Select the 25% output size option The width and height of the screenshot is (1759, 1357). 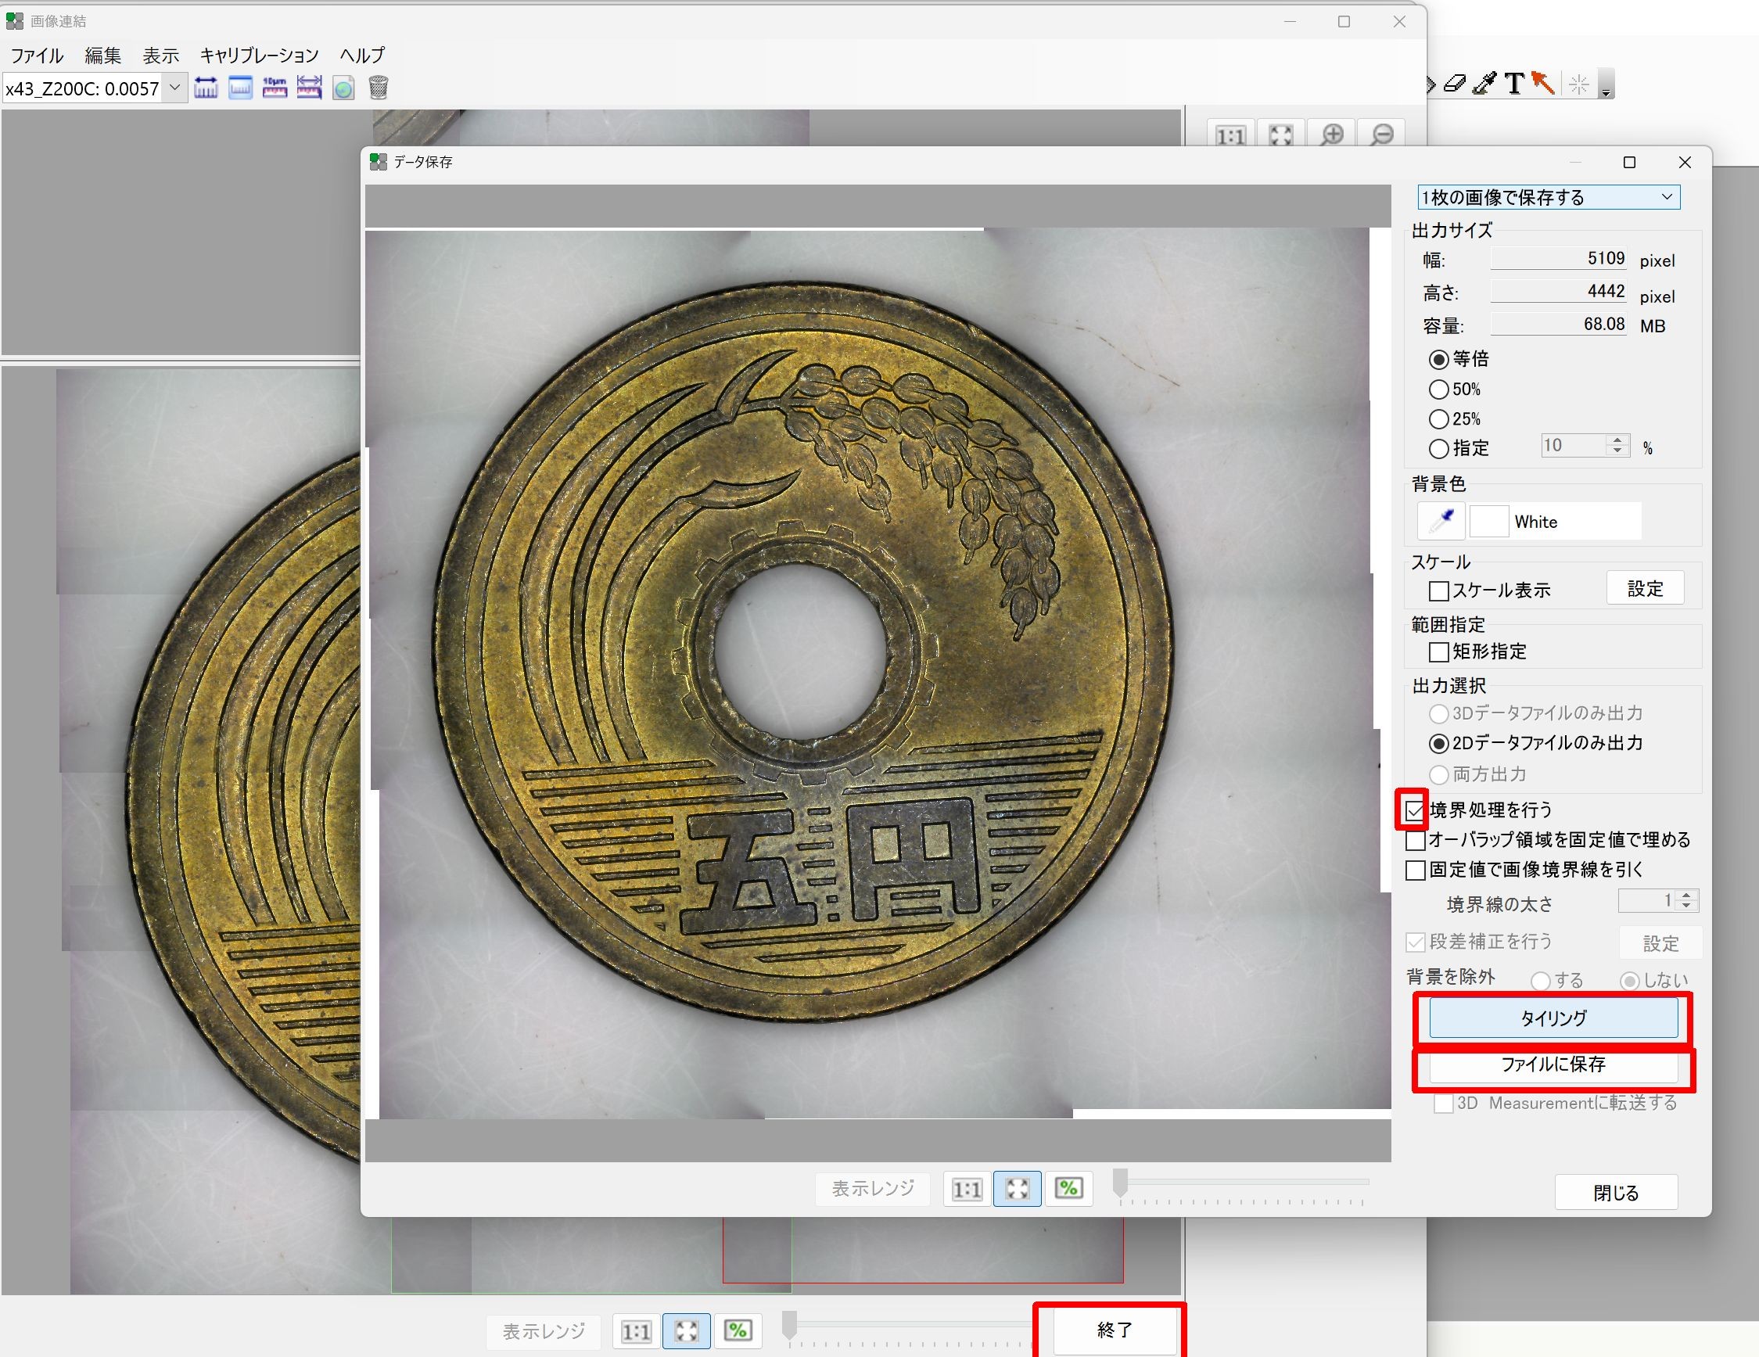pyautogui.click(x=1439, y=418)
